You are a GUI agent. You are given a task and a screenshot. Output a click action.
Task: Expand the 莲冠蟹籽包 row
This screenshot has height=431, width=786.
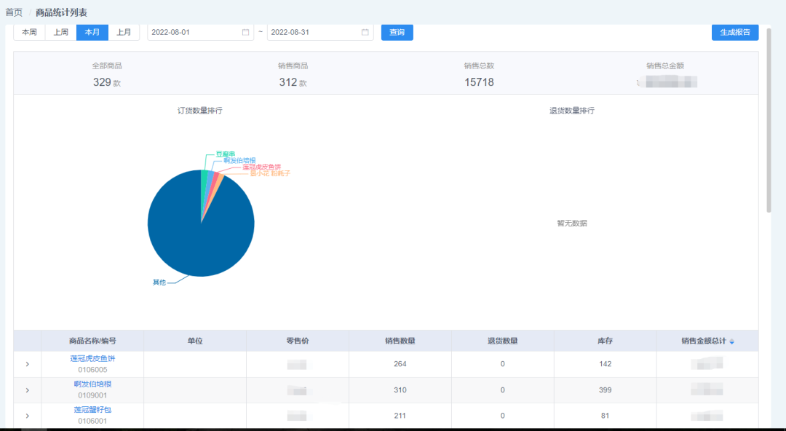pos(28,416)
